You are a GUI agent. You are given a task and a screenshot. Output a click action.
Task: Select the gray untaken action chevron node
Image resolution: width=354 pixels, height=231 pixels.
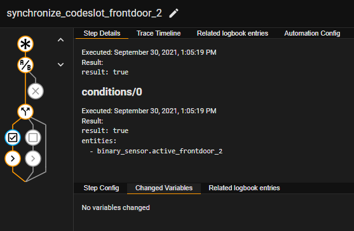coord(33,158)
